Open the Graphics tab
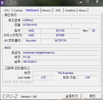Viewport: 103px width, 100px height. pos(70,10)
